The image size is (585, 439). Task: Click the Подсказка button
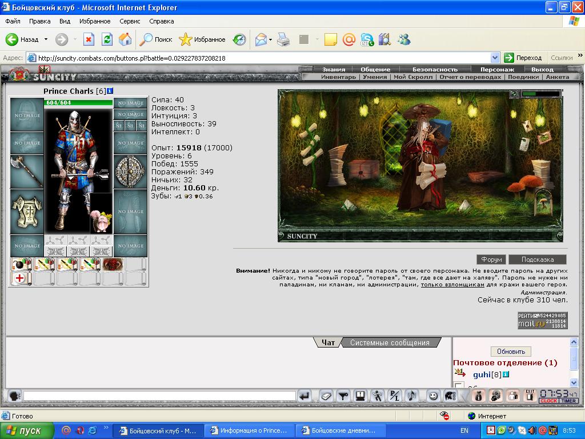tap(538, 260)
